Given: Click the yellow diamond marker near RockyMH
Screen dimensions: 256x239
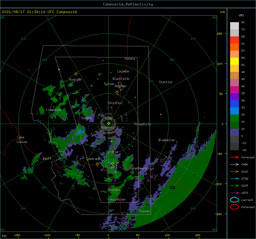Looking at the screenshot, I should point(76,74).
